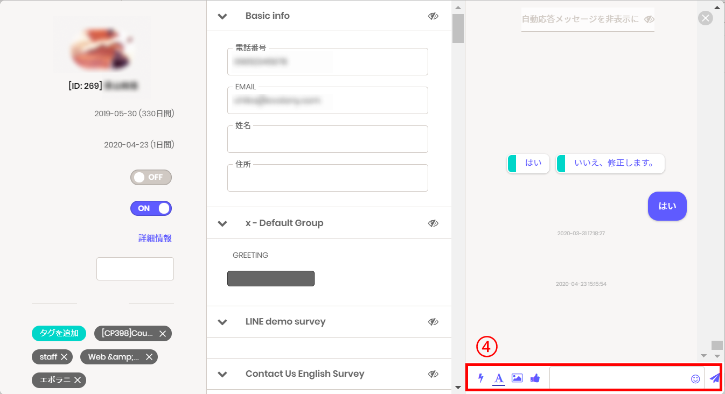The width and height of the screenshot is (725, 394).
Task: Remove the Web &amp;... tag
Action: click(x=149, y=357)
